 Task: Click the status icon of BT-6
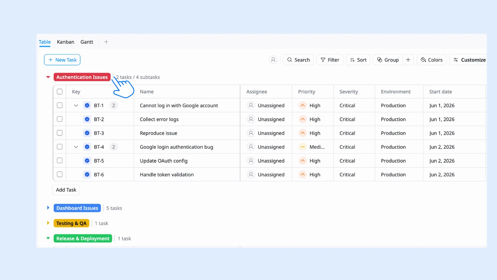click(x=87, y=174)
